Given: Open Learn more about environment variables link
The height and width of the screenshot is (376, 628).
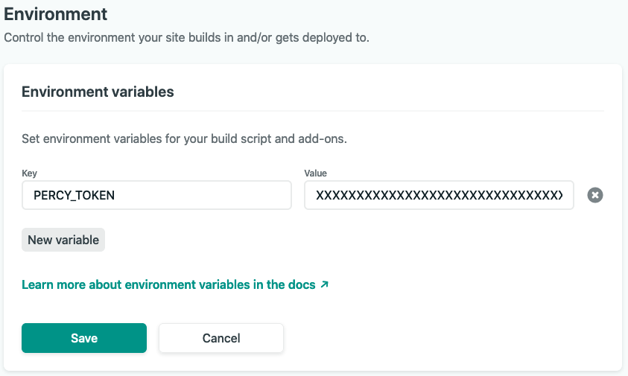Looking at the screenshot, I should pos(175,284).
